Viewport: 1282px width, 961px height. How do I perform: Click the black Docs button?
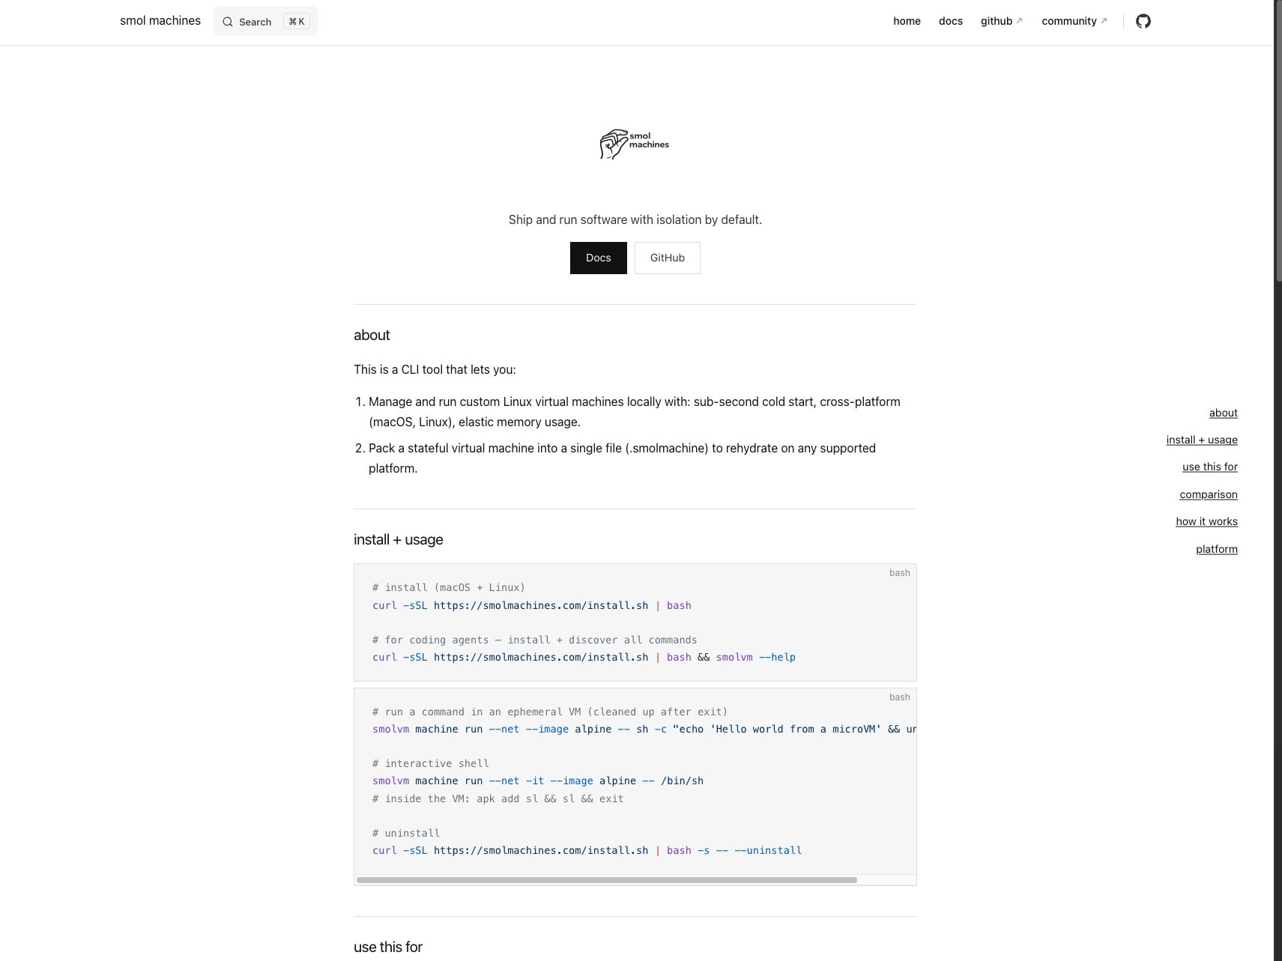coord(598,258)
